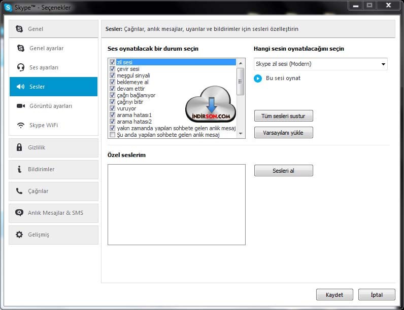The height and width of the screenshot is (310, 404).
Task: Toggle the 'çağrı bağlanıyor' checkbox
Action: pos(112,95)
